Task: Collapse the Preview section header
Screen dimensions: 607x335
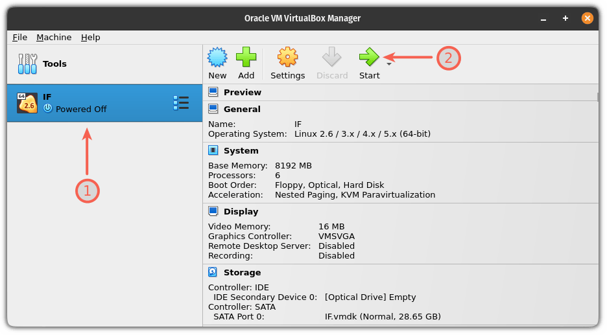Action: click(x=243, y=93)
